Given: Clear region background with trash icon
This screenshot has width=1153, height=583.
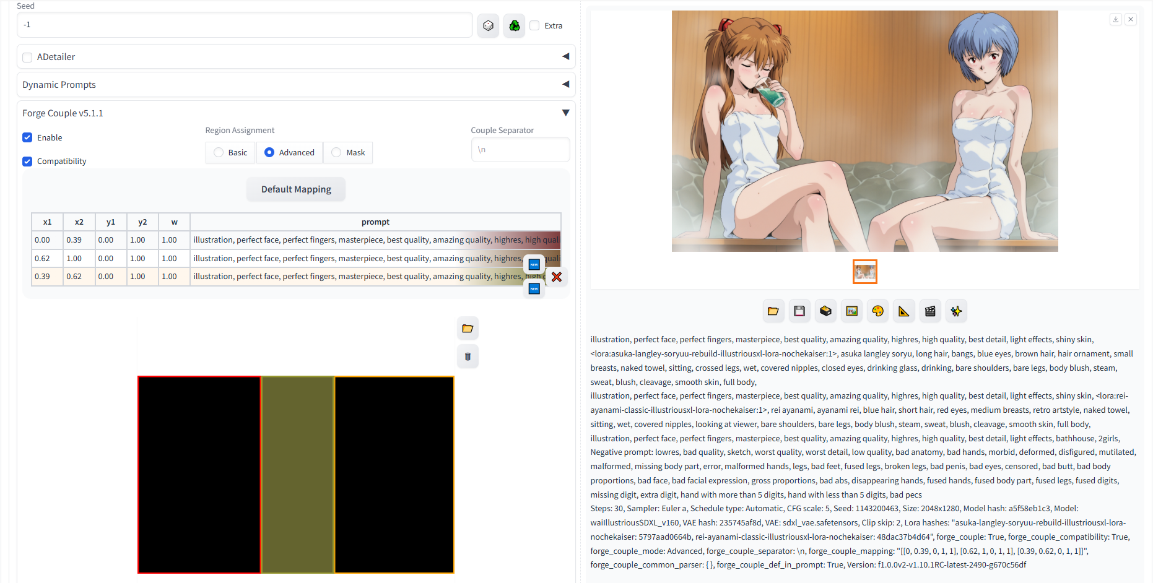Looking at the screenshot, I should (x=468, y=356).
